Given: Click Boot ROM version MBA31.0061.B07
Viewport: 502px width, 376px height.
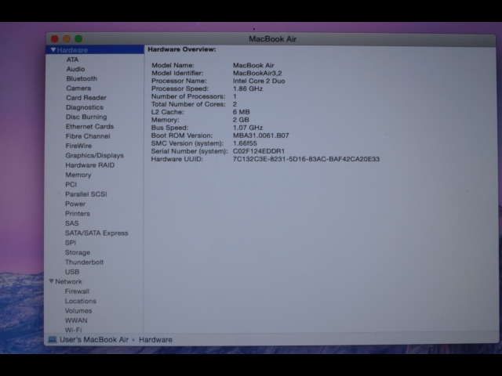Looking at the screenshot, I should [x=261, y=136].
